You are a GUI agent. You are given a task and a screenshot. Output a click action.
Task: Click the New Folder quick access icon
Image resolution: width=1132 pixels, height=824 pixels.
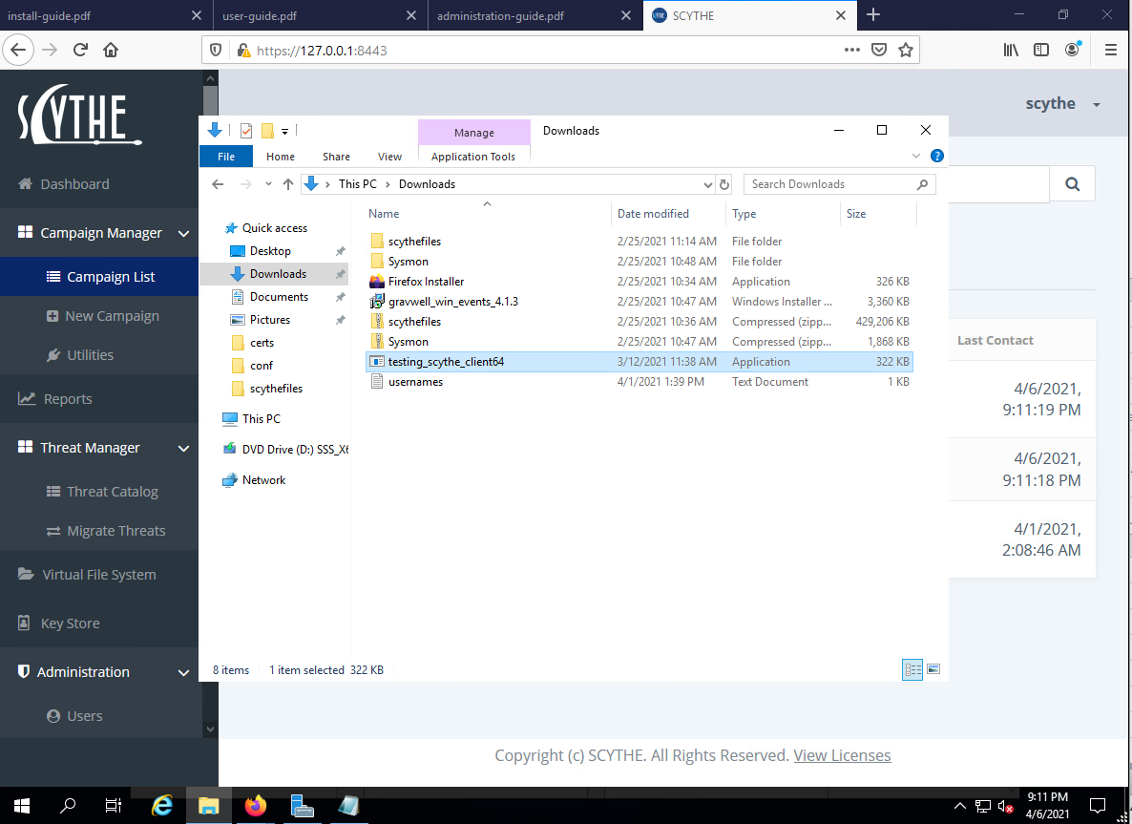(267, 131)
